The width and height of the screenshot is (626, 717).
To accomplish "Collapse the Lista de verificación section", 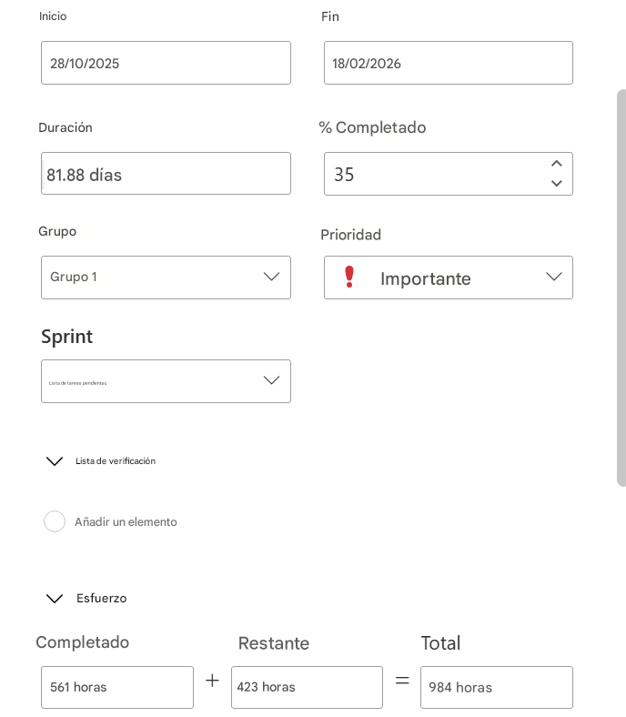I will [55, 461].
